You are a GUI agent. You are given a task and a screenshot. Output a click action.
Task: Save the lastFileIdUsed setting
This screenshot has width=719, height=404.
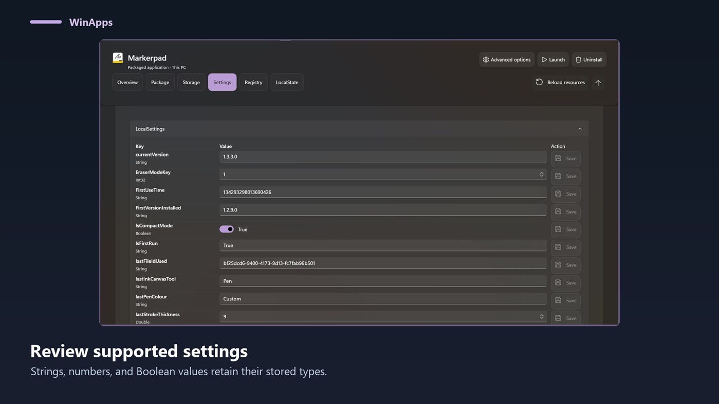pyautogui.click(x=566, y=265)
